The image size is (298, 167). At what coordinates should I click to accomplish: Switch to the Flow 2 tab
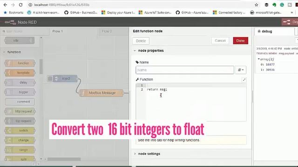click(x=107, y=31)
